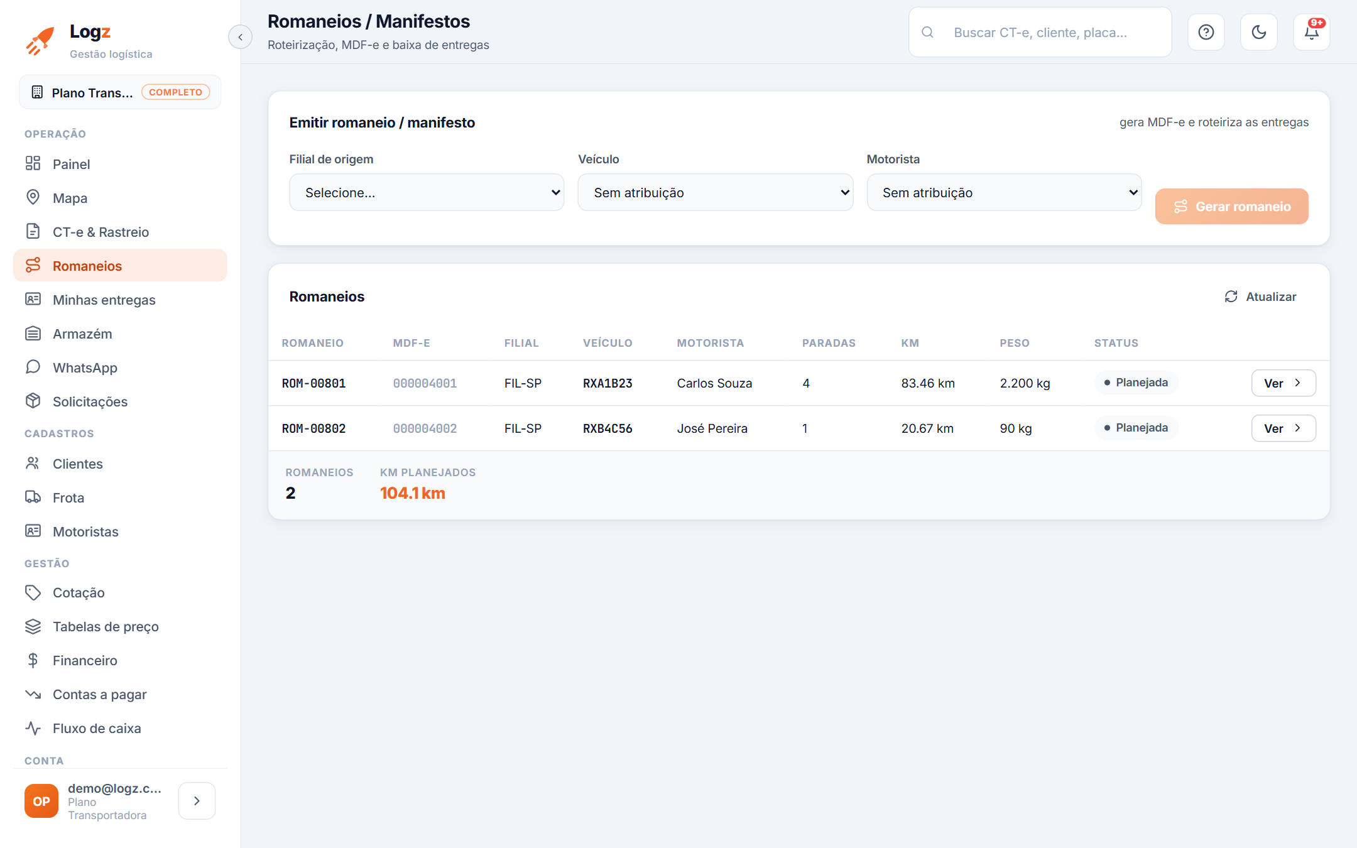Click the ROM-00802 romaneio code

(x=313, y=428)
